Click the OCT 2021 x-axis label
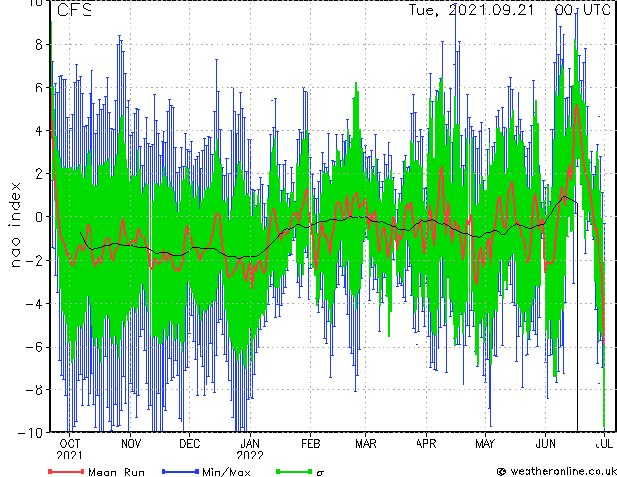Image resolution: width=617 pixels, height=477 pixels. pyautogui.click(x=70, y=450)
